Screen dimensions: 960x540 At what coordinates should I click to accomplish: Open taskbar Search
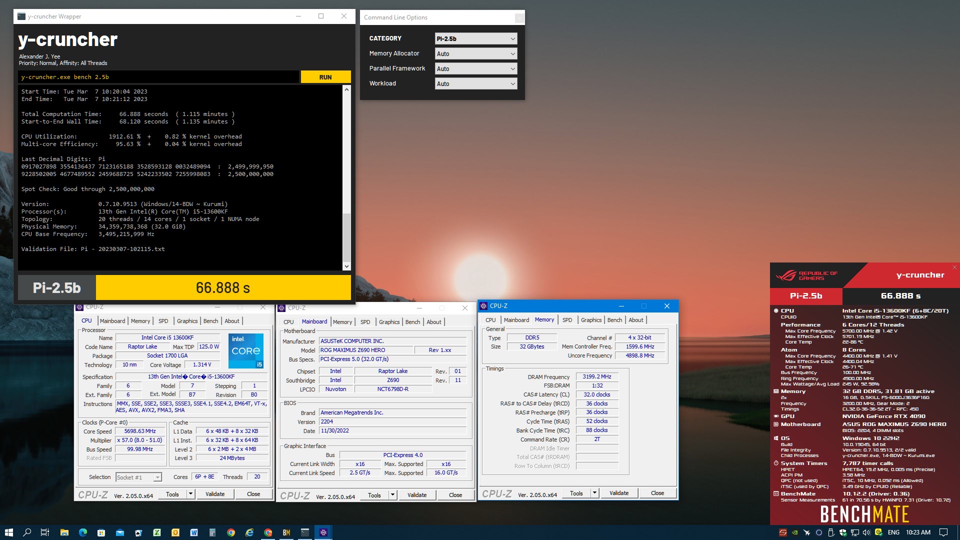[x=27, y=532]
